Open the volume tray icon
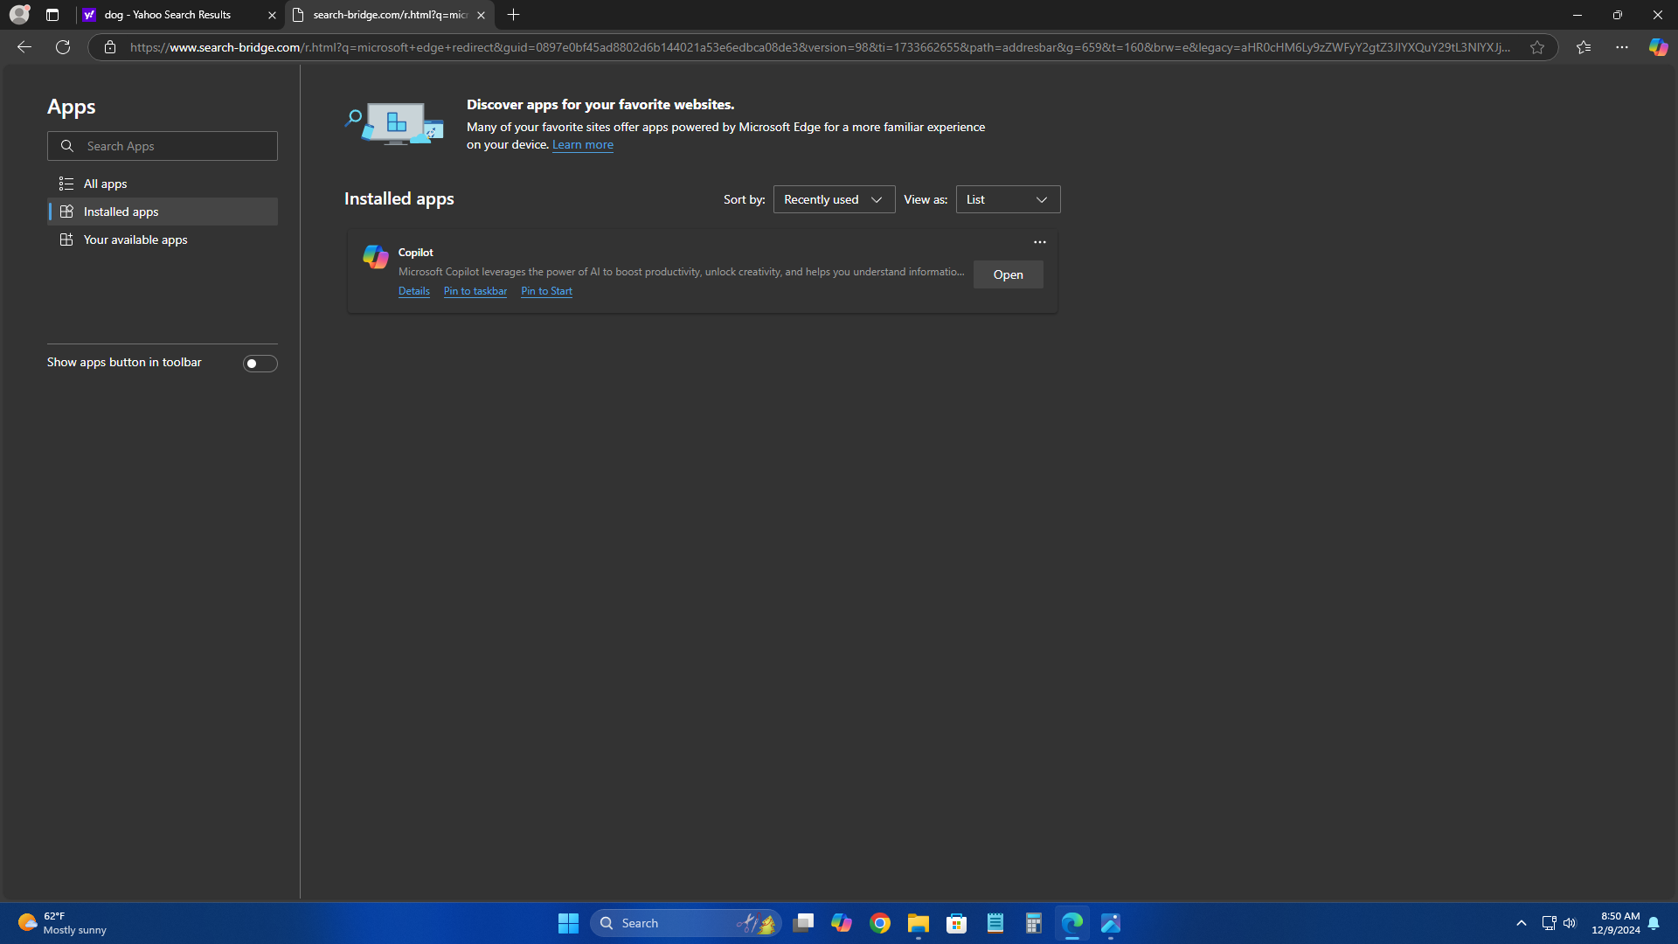Image resolution: width=1678 pixels, height=944 pixels. coord(1570,923)
